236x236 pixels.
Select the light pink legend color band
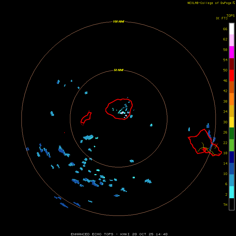[x=232, y=40]
